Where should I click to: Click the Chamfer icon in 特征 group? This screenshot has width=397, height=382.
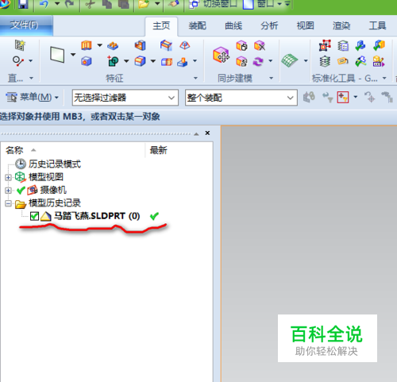[166, 45]
